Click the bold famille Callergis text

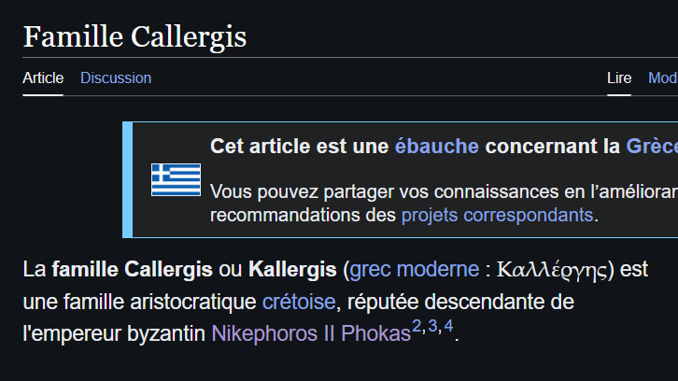tap(132, 270)
